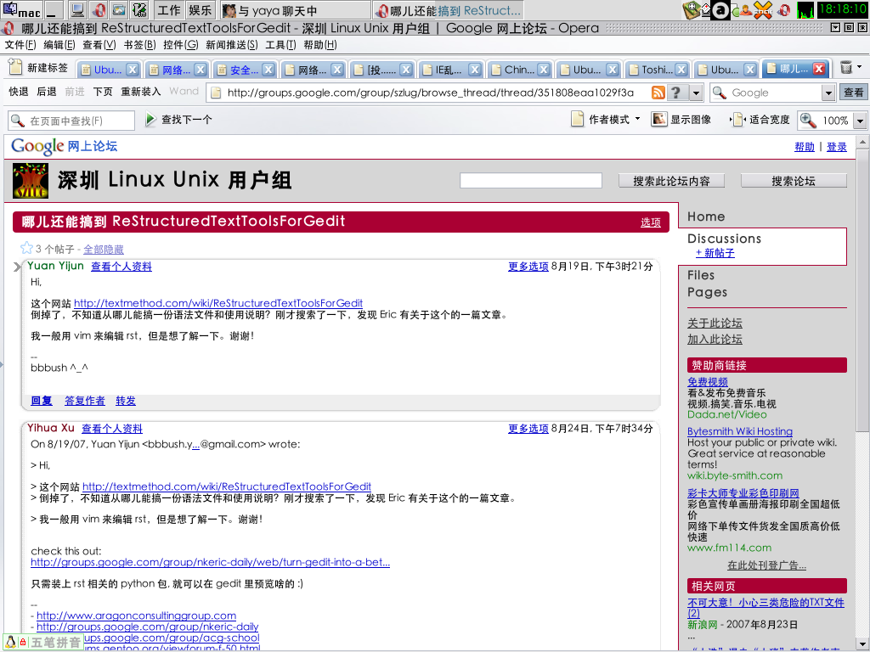Open the mac system menu icon
Screen dimensions: 870x652
[x=21, y=10]
